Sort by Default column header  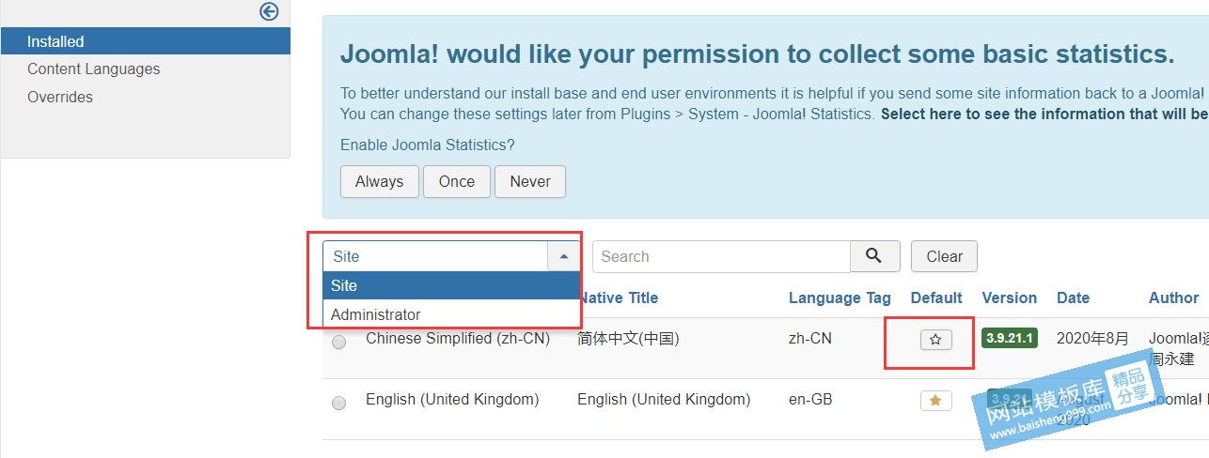coord(936,298)
